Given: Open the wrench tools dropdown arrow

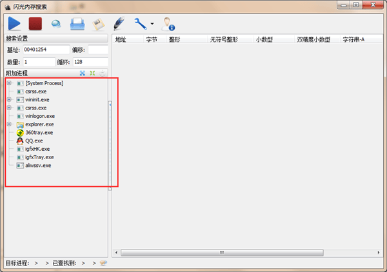Looking at the screenshot, I should (152, 24).
